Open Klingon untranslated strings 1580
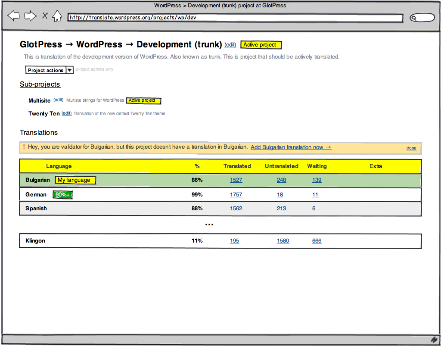The width and height of the screenshot is (441, 346). click(283, 241)
